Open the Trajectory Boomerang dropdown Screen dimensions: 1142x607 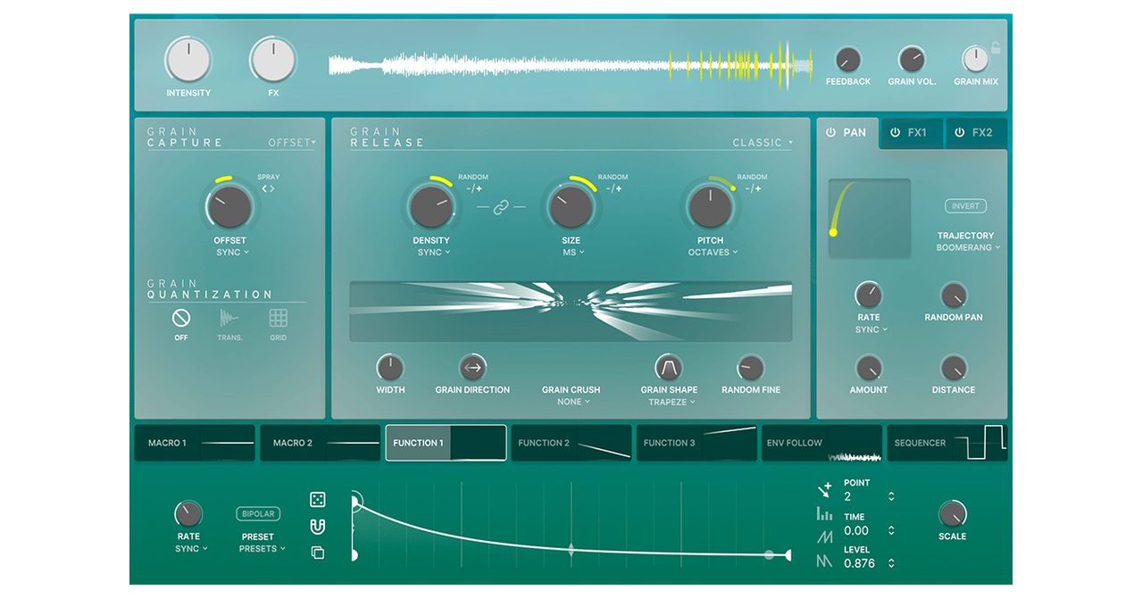(968, 247)
